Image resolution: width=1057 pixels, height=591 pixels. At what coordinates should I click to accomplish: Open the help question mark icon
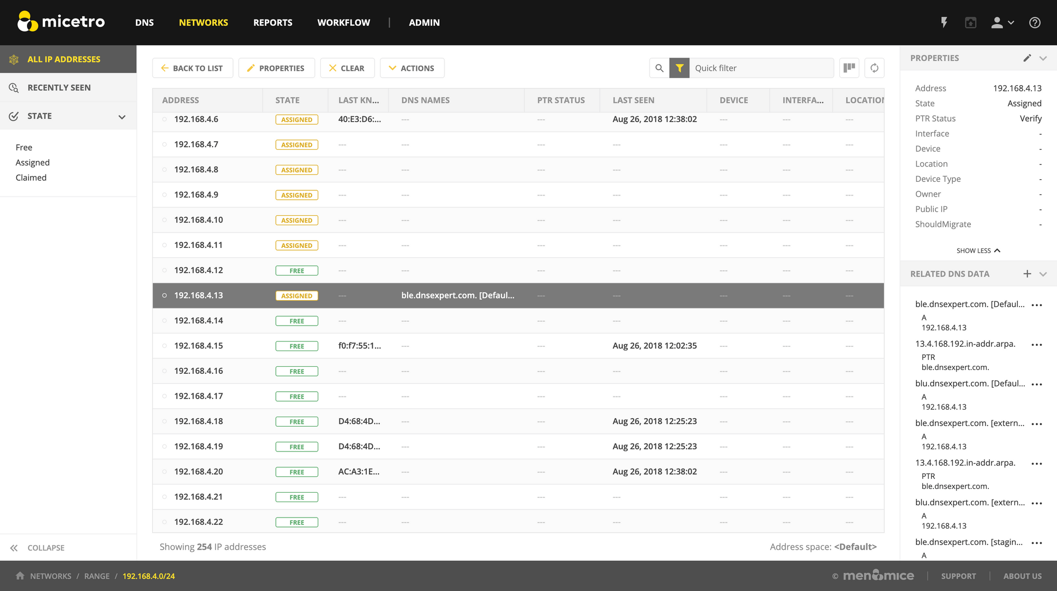(x=1035, y=22)
